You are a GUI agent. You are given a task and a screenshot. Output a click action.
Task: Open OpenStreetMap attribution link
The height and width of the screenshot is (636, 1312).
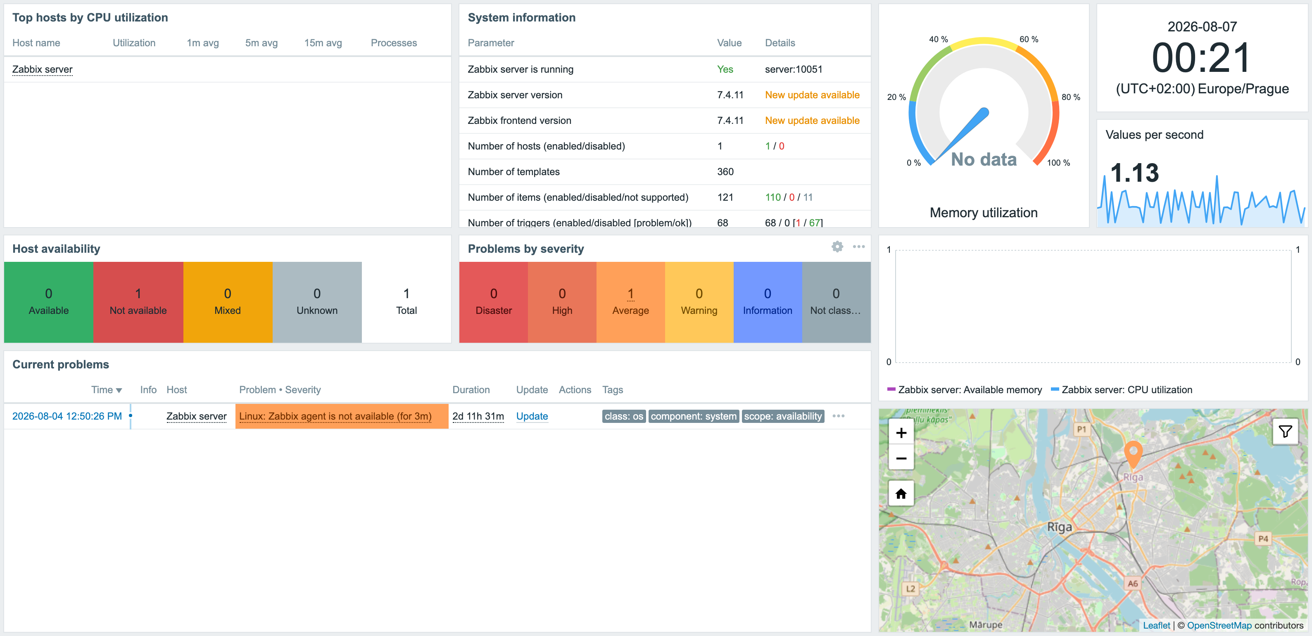coord(1219,625)
